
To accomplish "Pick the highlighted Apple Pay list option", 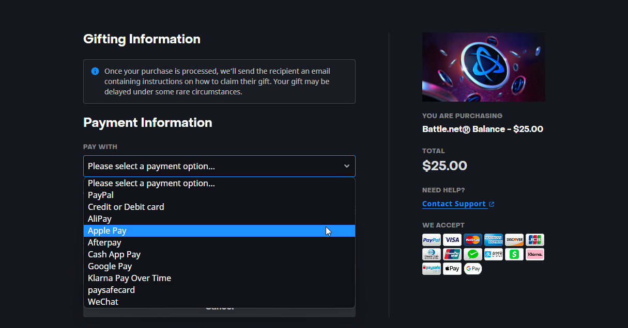I will (108, 231).
